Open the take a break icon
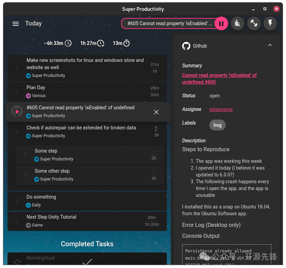286x268 pixels. click(237, 24)
